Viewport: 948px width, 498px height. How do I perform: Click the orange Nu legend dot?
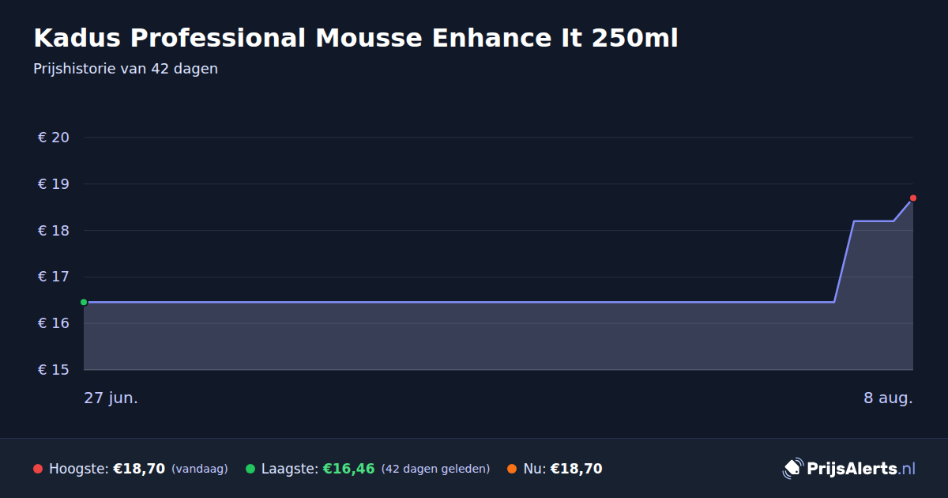512,469
